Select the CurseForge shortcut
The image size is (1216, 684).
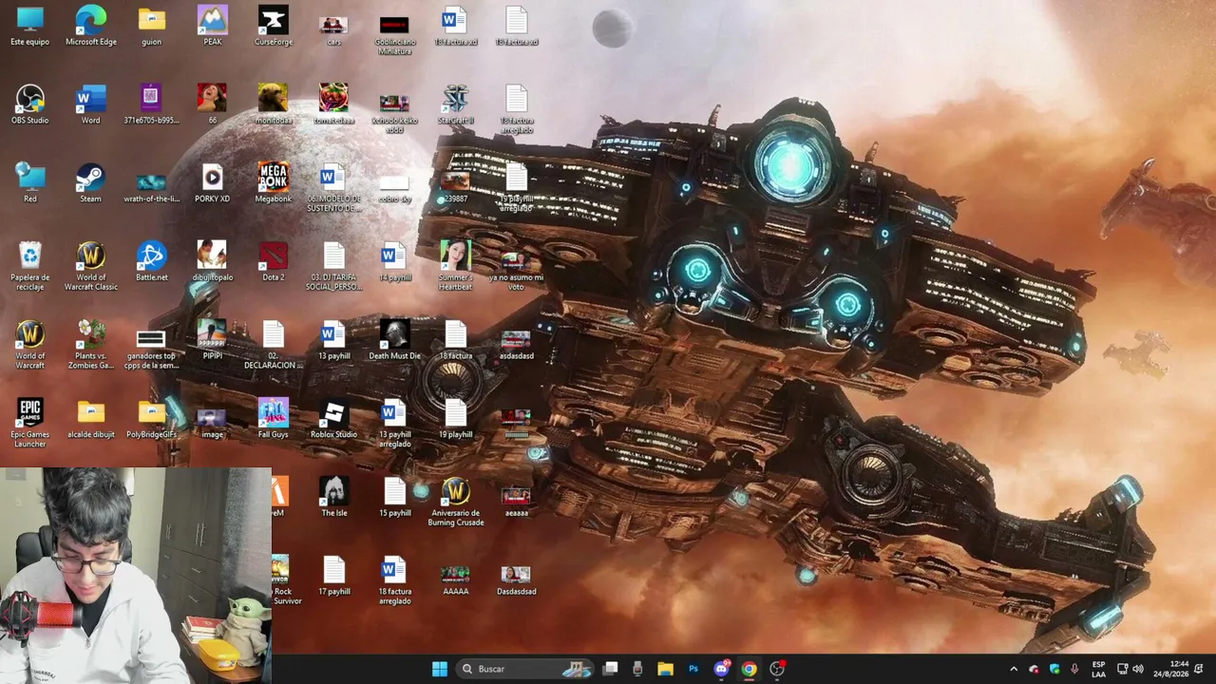pos(274,27)
